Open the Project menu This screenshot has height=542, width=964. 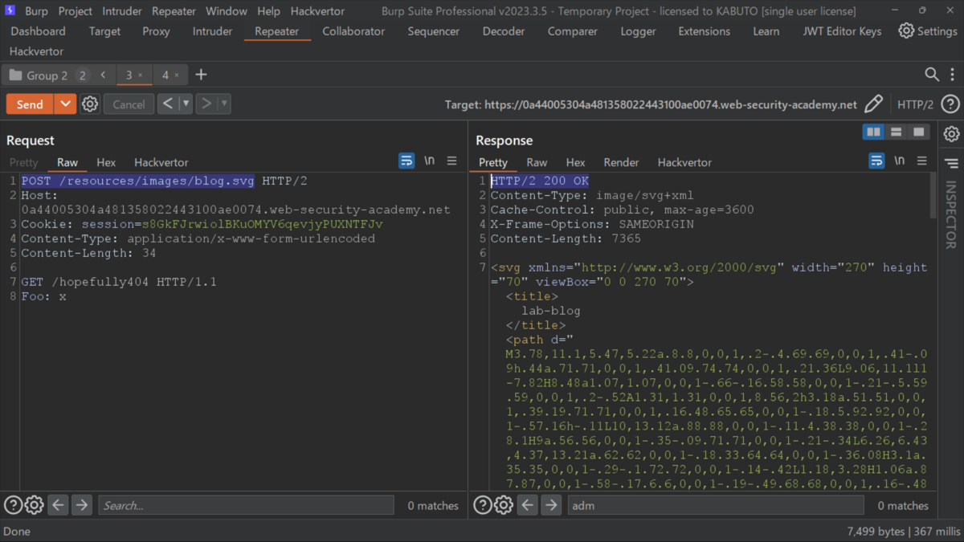pyautogui.click(x=76, y=11)
